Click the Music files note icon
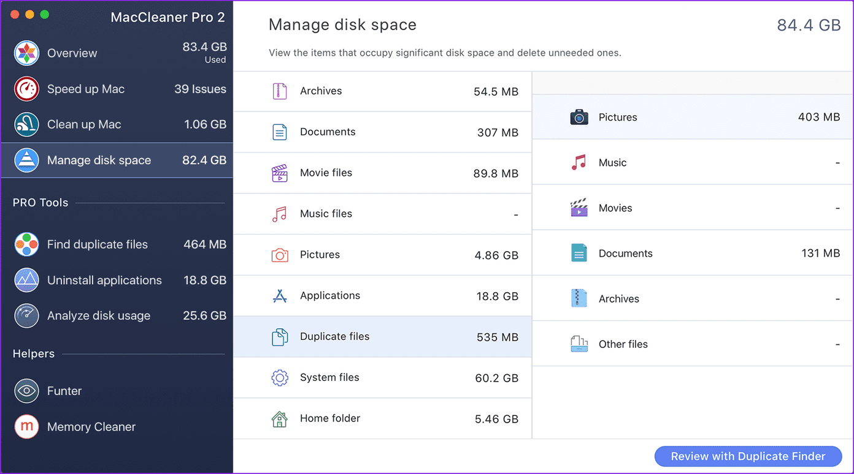 [280, 214]
